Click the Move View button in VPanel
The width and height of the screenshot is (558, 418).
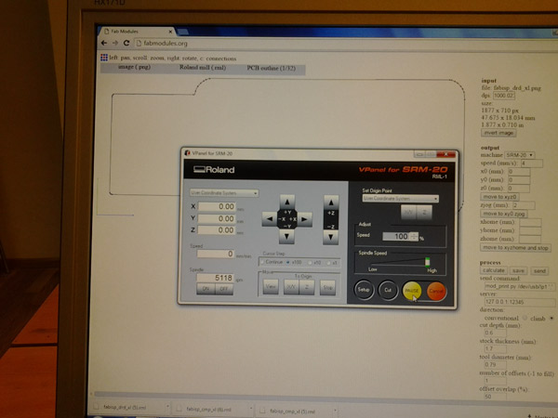pyautogui.click(x=271, y=287)
